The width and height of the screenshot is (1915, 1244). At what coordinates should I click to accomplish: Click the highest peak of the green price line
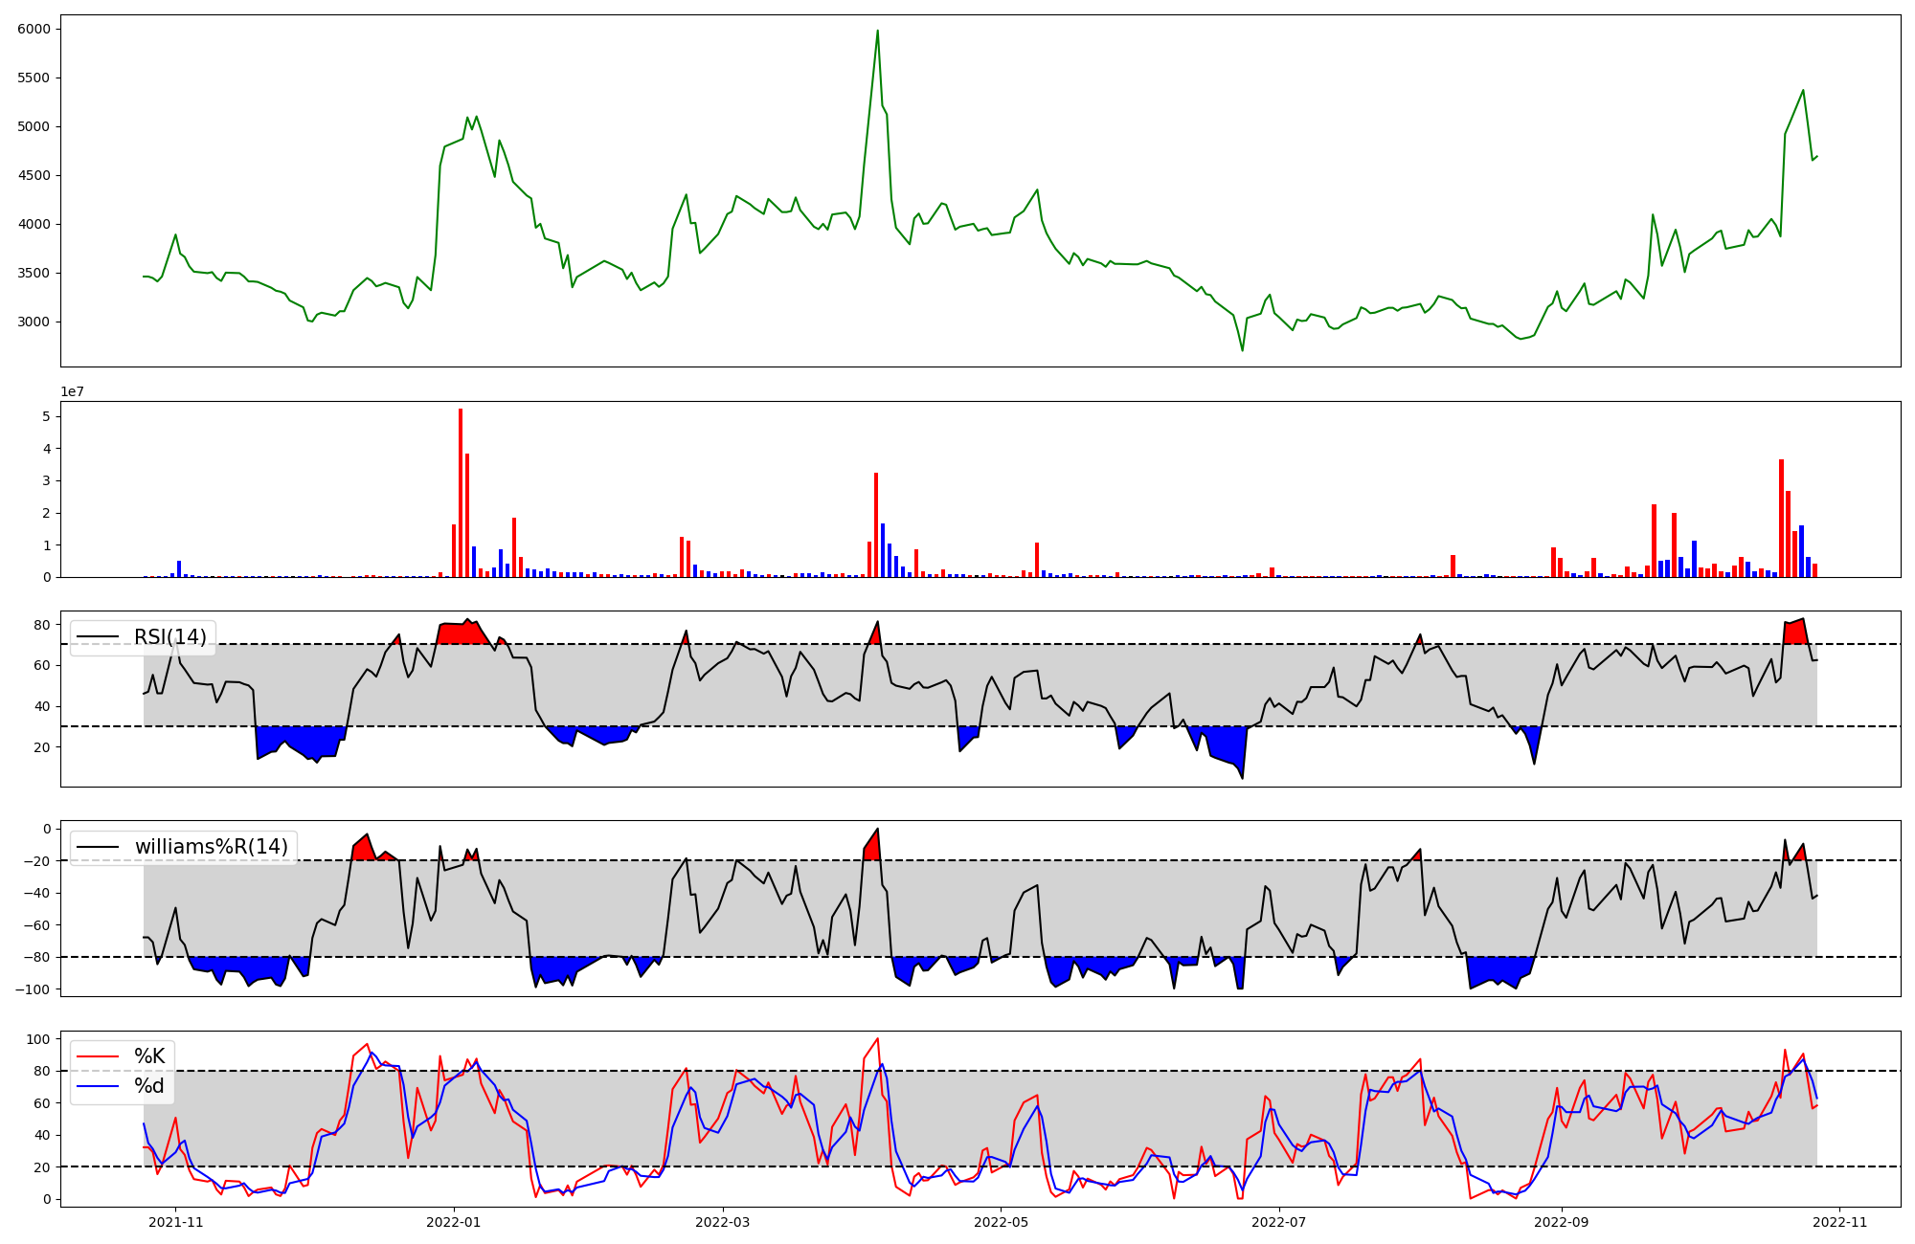[x=877, y=31]
